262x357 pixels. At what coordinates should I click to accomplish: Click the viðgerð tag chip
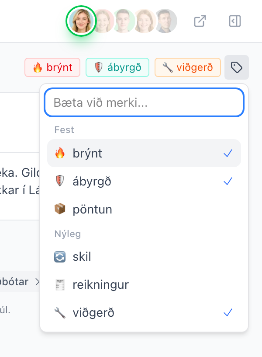(x=188, y=67)
